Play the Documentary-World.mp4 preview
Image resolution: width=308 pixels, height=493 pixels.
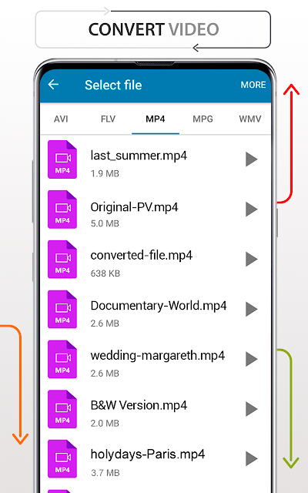pos(252,309)
